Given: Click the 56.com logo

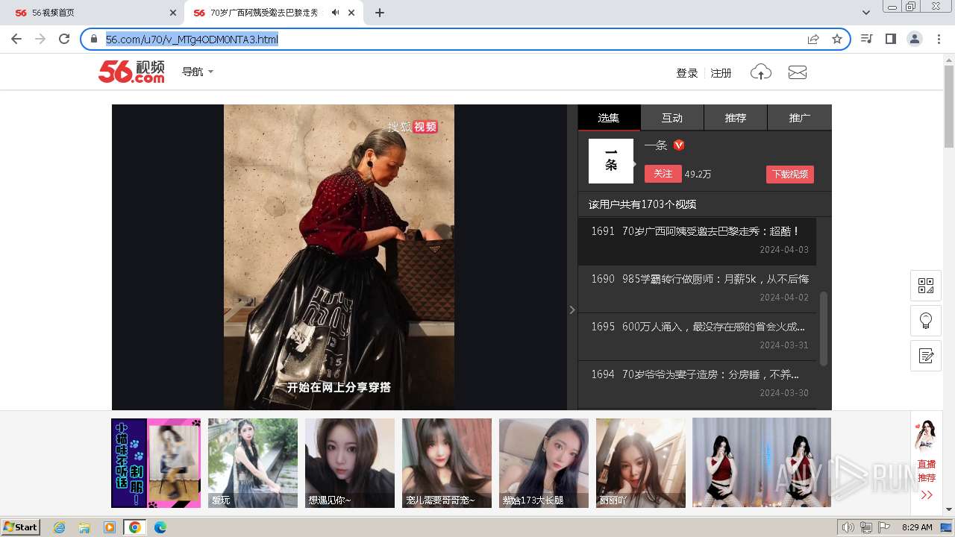Looking at the screenshot, I should (x=131, y=72).
